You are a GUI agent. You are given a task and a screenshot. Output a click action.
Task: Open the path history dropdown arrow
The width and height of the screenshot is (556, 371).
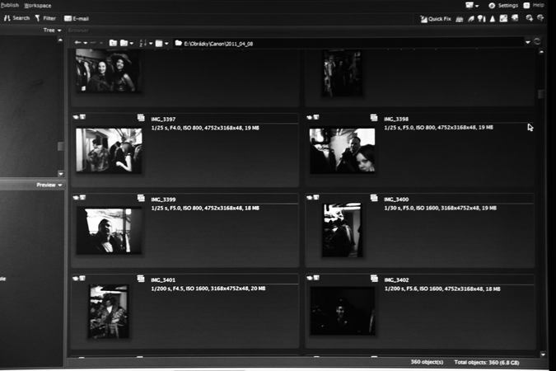coord(528,42)
